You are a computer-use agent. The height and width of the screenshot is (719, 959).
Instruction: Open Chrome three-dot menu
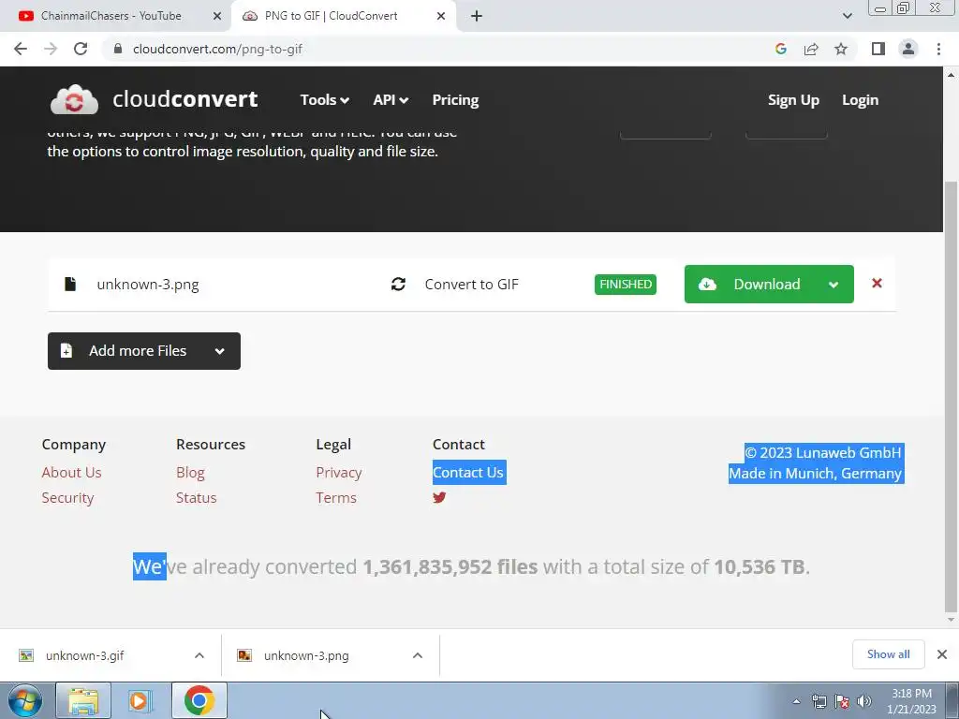tap(938, 49)
